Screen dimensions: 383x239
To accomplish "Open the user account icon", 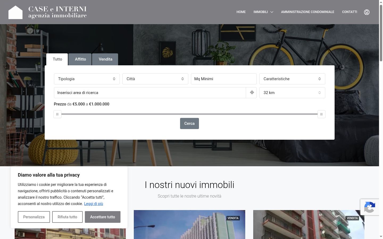I will [x=367, y=12].
